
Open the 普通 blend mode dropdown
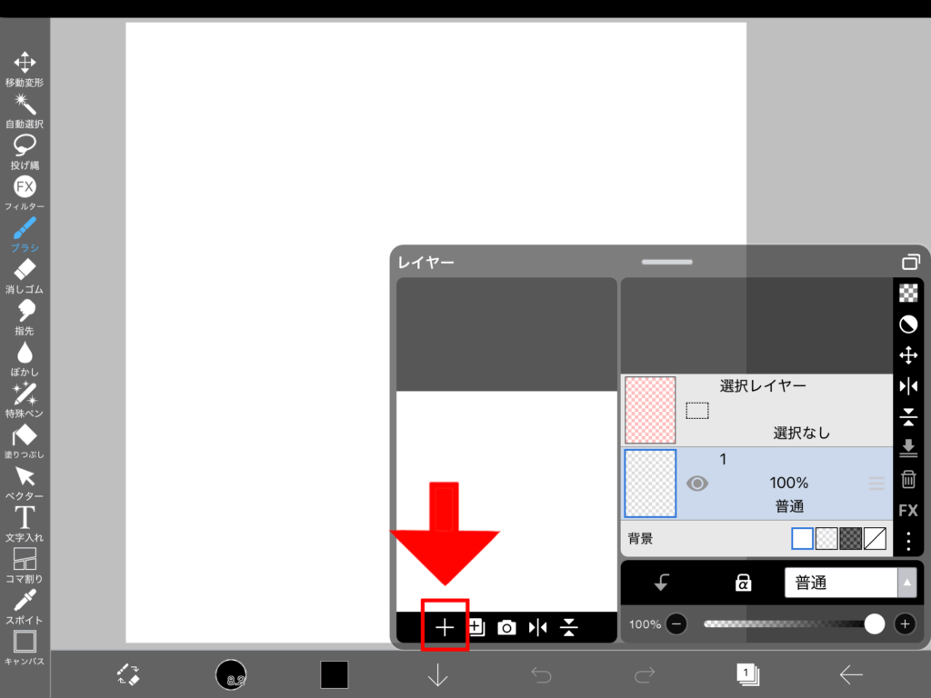point(849,583)
